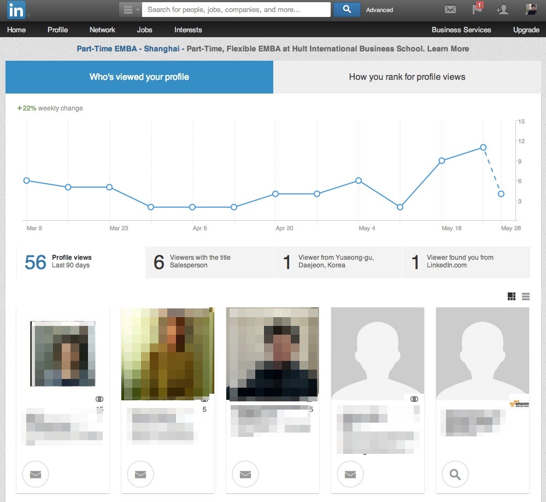The height and width of the screenshot is (502, 546).
Task: Click the search icon on the last viewer card
Action: [x=455, y=475]
